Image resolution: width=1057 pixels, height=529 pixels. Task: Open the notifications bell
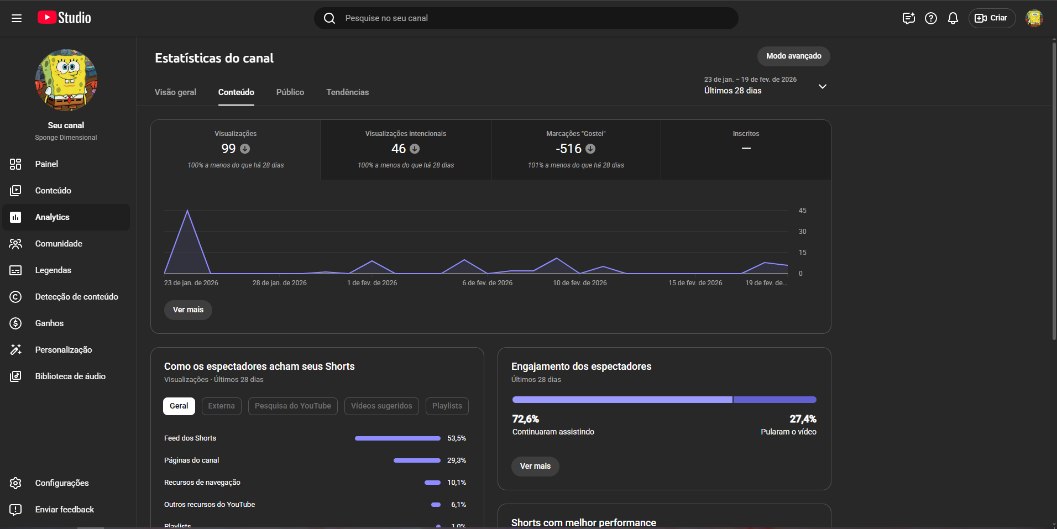click(953, 18)
